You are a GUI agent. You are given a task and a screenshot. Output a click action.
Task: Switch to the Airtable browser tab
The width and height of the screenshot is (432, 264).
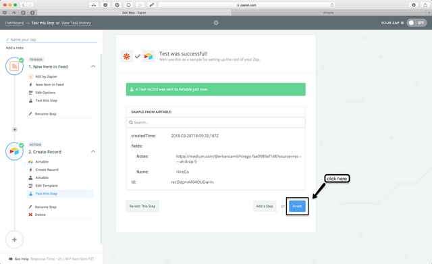(x=329, y=13)
